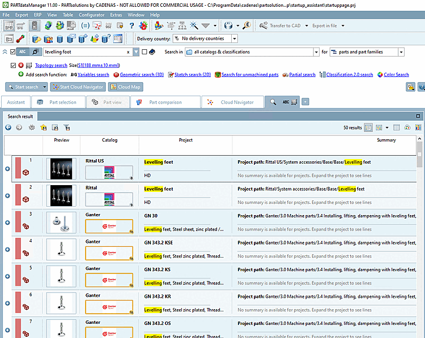Click the Start Cloud Navigator button
The image size is (425, 338).
pyautogui.click(x=78, y=87)
